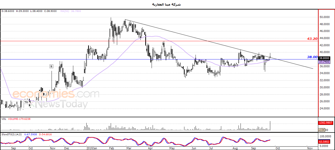Image resolution: width=335 pixels, height=150 pixels.
Task: Click the H:39.3000 high price value
Action: 23,11
